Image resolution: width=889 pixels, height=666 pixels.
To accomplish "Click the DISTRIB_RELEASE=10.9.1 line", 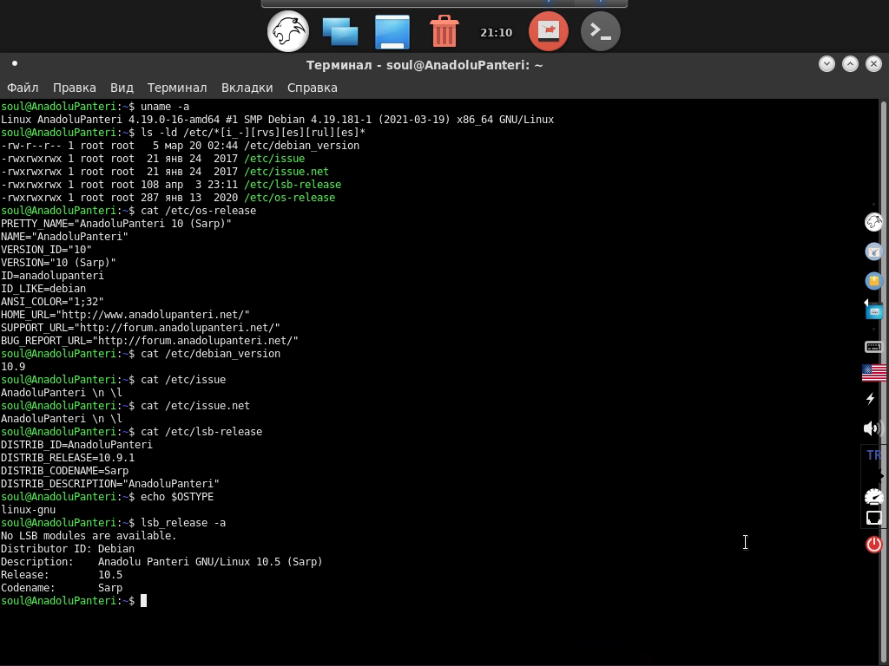I will 68,458.
